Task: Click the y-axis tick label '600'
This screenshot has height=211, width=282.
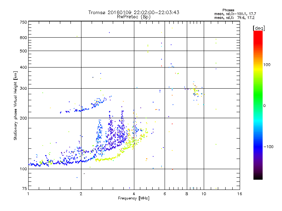Action: (23, 38)
